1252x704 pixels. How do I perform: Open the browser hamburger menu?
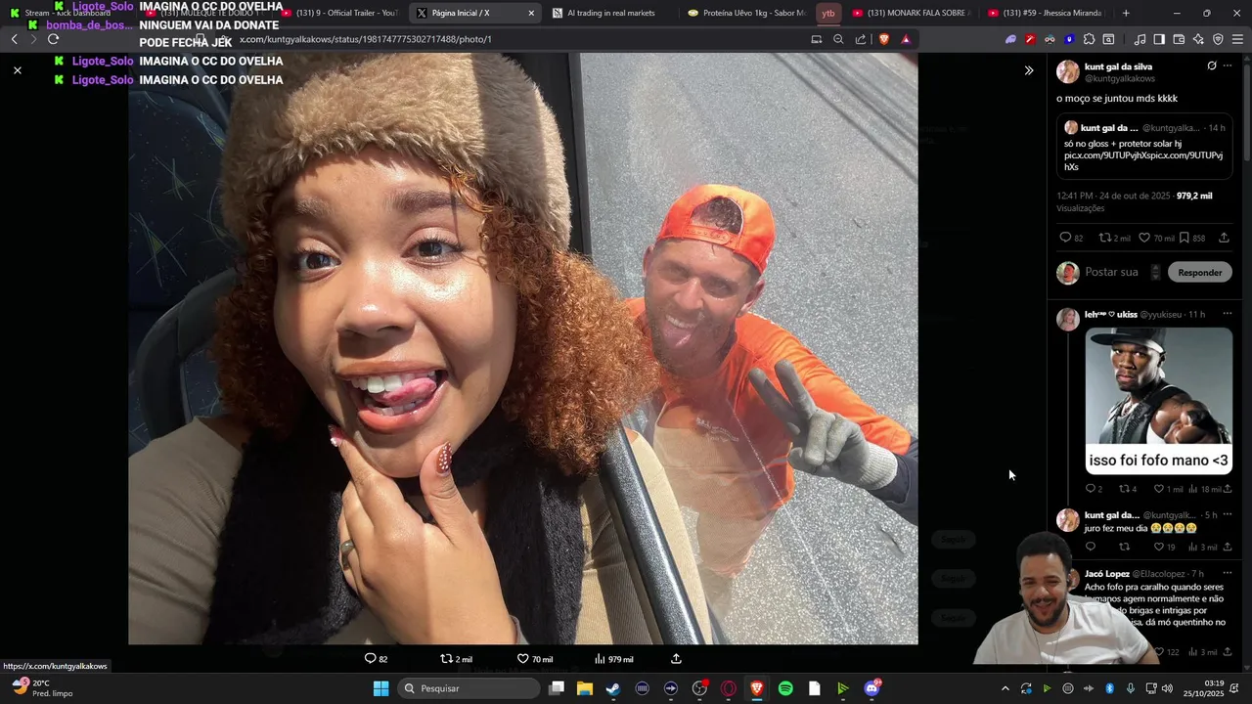pyautogui.click(x=1237, y=39)
